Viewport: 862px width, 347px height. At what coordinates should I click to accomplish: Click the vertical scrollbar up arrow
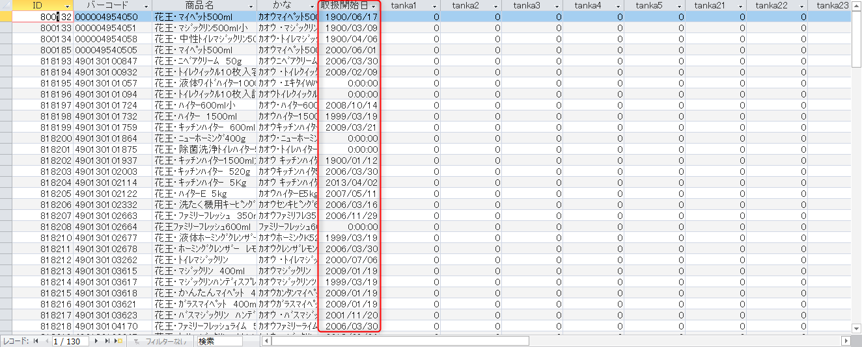coord(856,6)
